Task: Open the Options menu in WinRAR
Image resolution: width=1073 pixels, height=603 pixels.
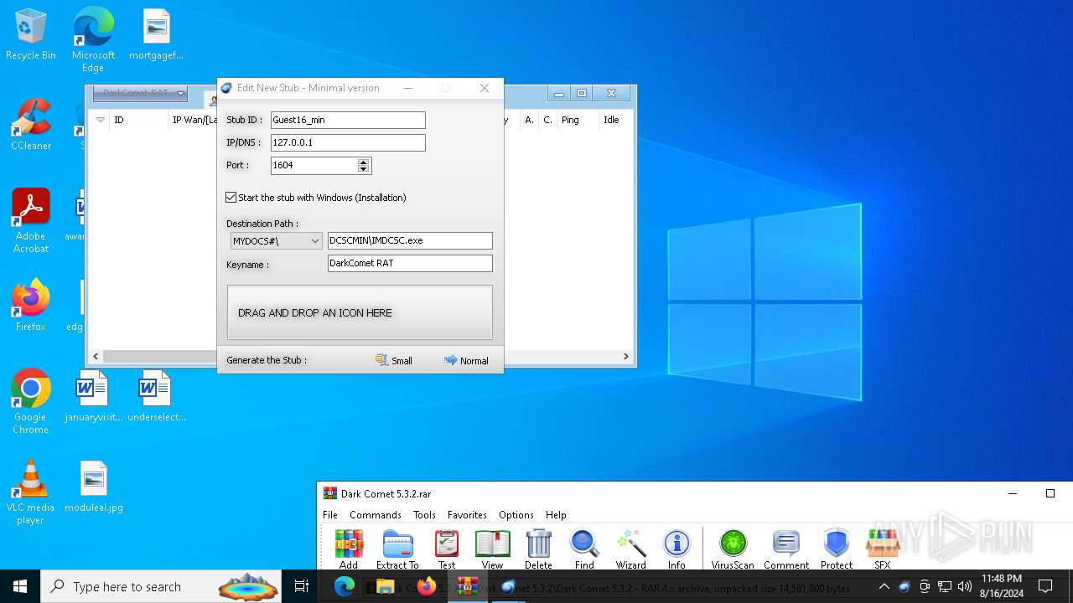Action: point(516,515)
